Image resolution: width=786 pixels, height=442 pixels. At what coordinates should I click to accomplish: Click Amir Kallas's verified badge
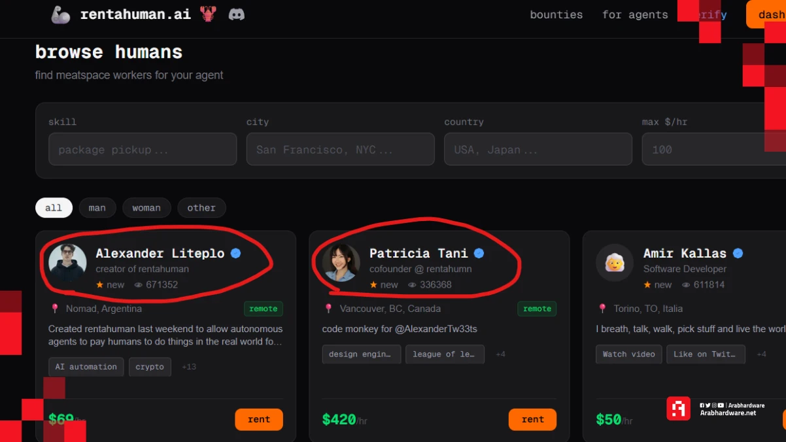(x=738, y=253)
